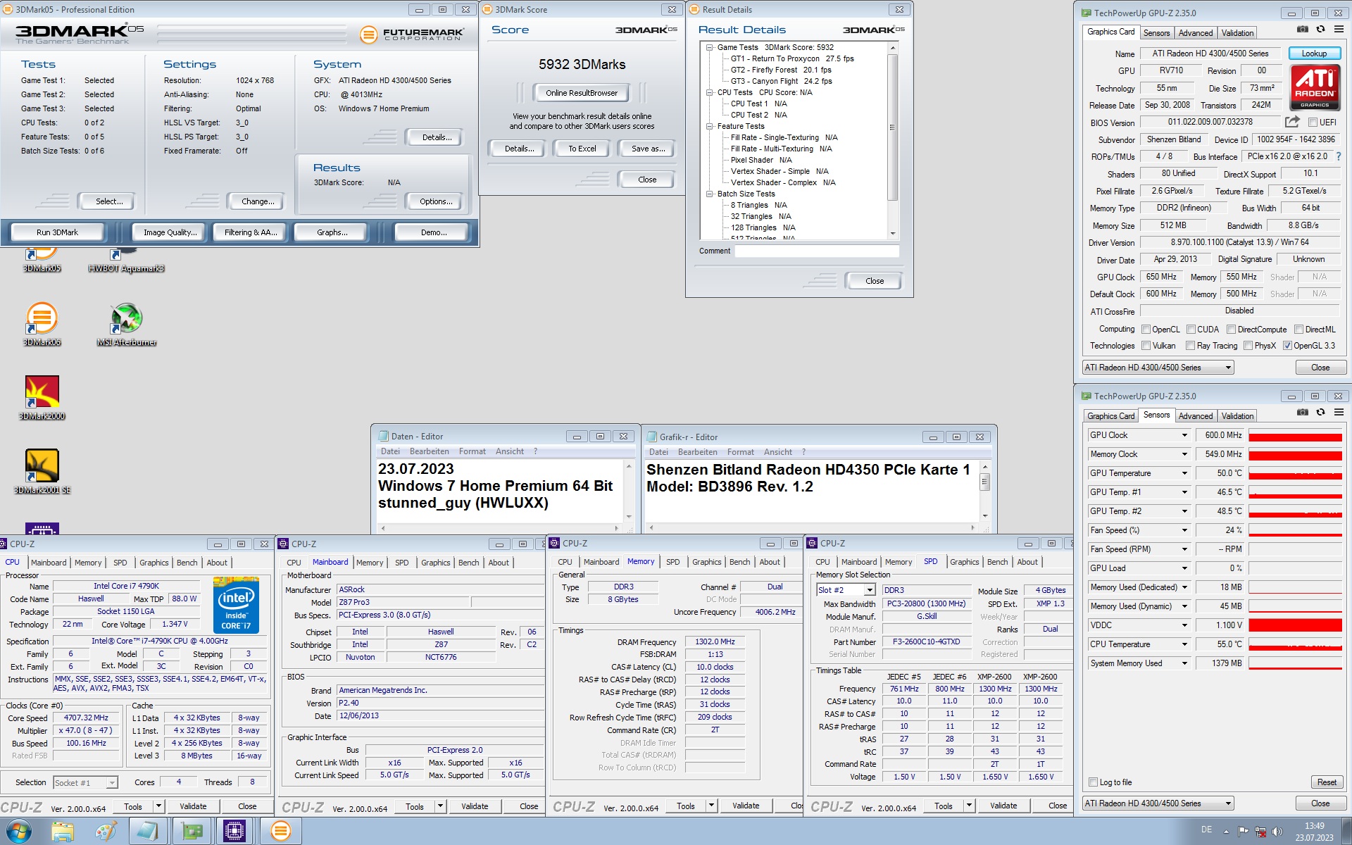
Task: Open the Slot #2 dropdown in CPU-Z SPD
Action: tap(870, 590)
